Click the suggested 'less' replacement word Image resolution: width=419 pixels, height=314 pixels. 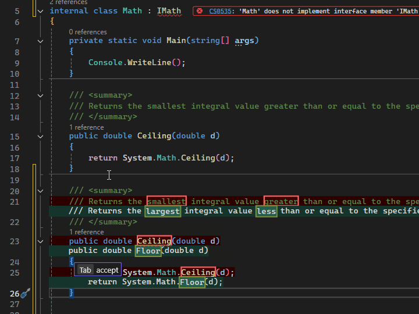coord(266,211)
